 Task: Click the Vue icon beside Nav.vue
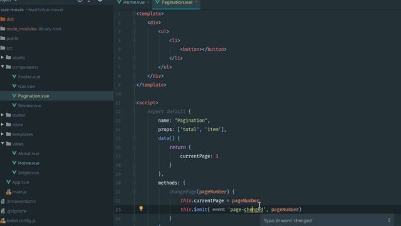[x=14, y=86]
